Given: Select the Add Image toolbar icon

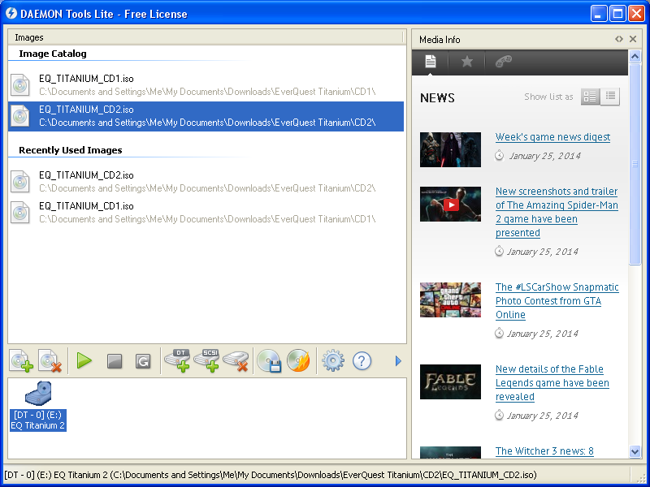Looking at the screenshot, I should 21,361.
